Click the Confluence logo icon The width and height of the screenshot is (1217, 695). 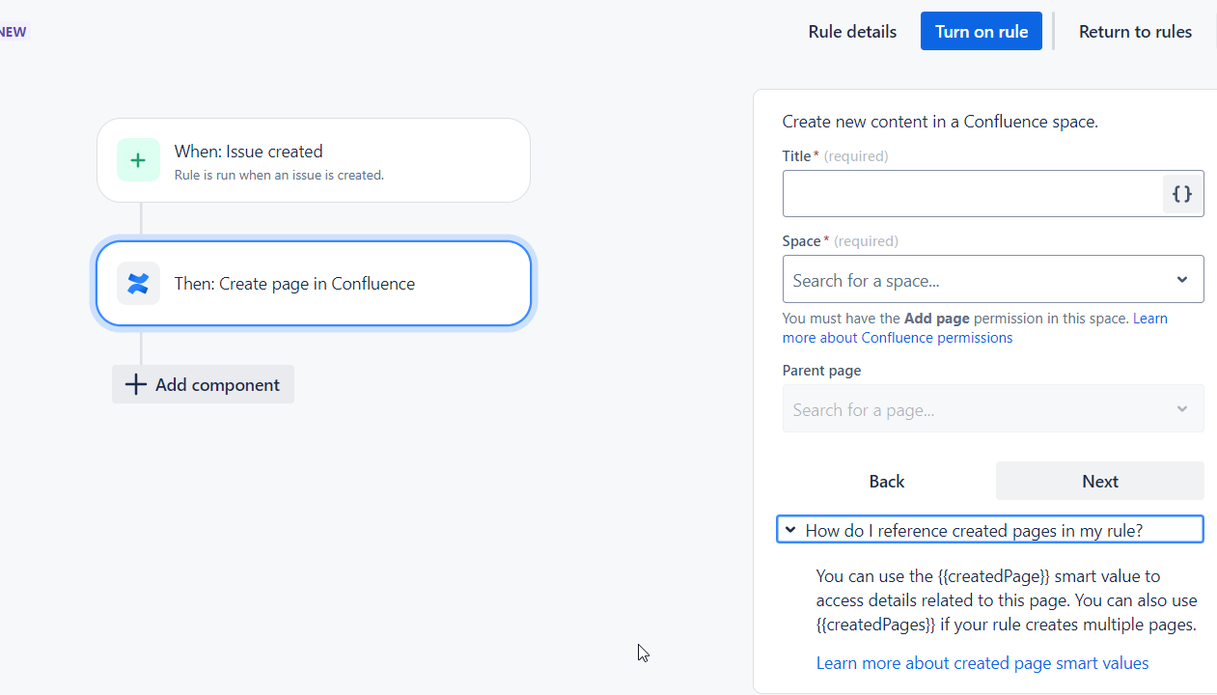138,284
